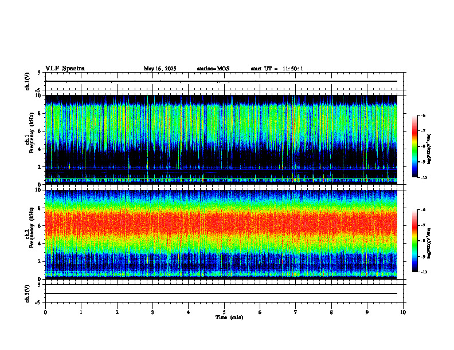Click the ch.1 spectrogram panel

pyautogui.click(x=221, y=140)
